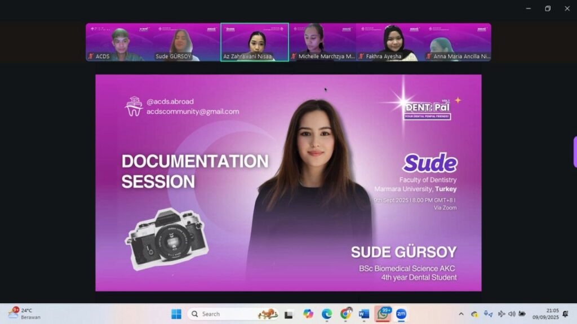Image resolution: width=577 pixels, height=324 pixels.
Task: Open WhatsApp with the 99+ badge
Action: pyautogui.click(x=383, y=314)
